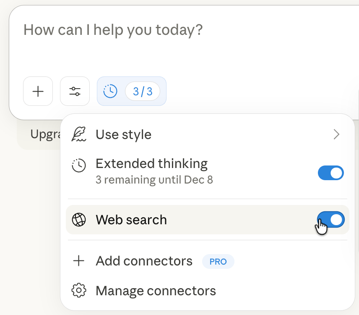
Task: Click the extended thinking clock button
Action: tap(110, 91)
